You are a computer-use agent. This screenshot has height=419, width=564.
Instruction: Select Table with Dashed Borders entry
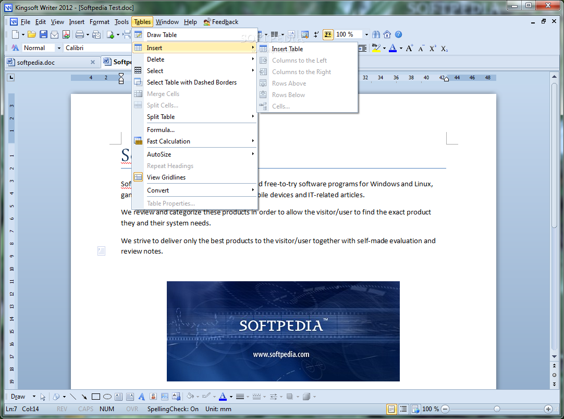(x=194, y=82)
